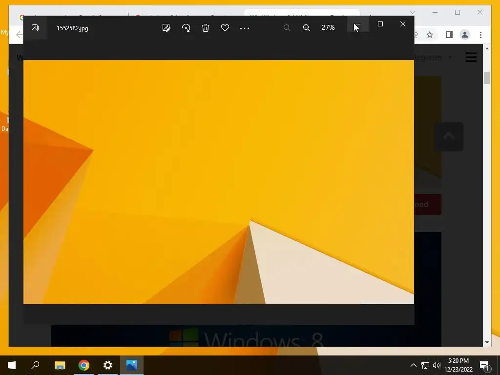500x375 pixels.
Task: Open Chrome three-dot menu
Action: pyautogui.click(x=480, y=35)
